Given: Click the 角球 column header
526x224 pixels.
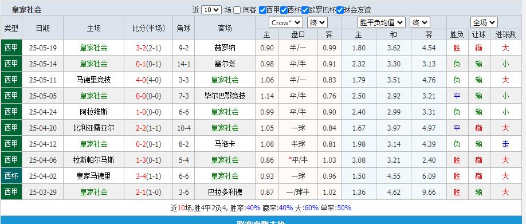Looking at the screenshot, I should click(x=184, y=28).
